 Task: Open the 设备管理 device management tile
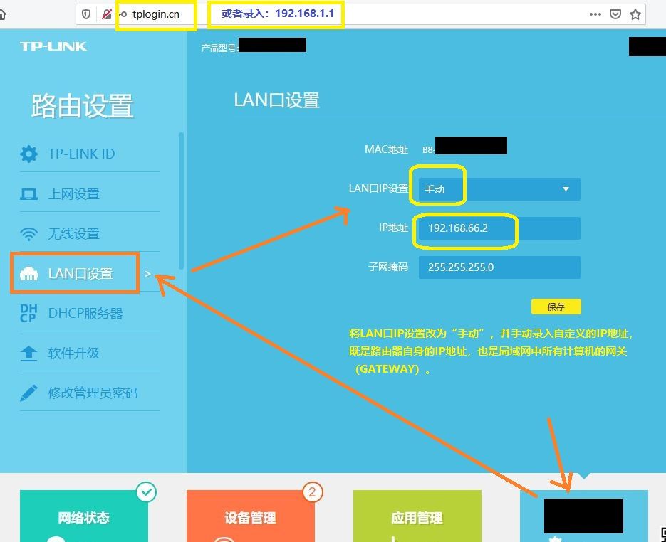[250, 516]
